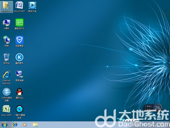Launch 一键OK重装助手 clock icon
170x128 pixels.
pos(19,112)
